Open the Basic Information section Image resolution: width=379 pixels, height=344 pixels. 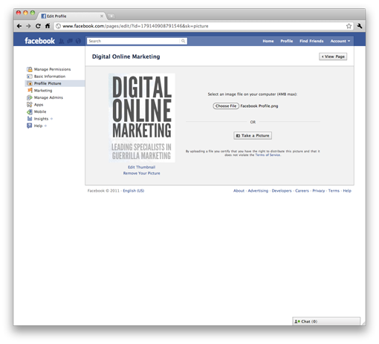click(x=50, y=77)
